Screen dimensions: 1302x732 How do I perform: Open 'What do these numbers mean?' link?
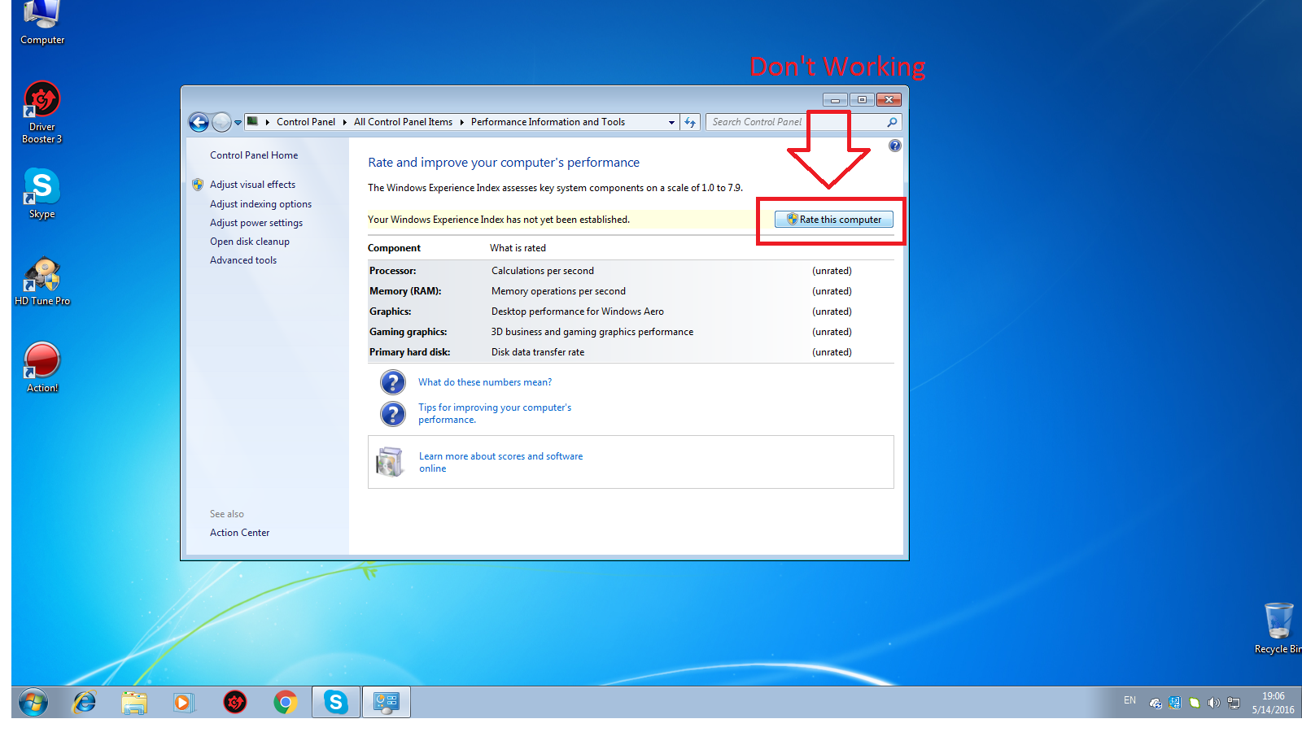[485, 382]
